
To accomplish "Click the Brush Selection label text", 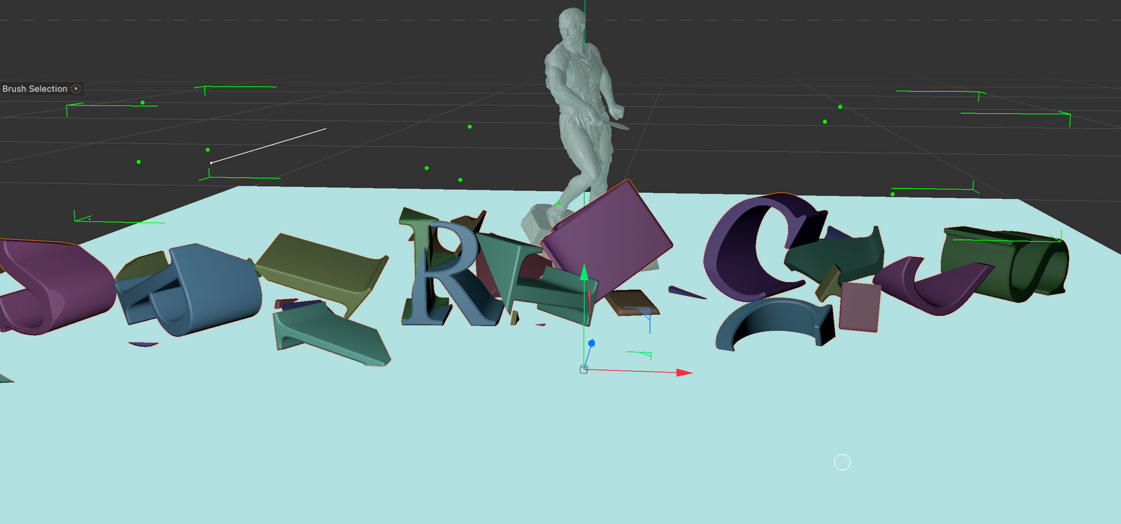I will tap(35, 89).
